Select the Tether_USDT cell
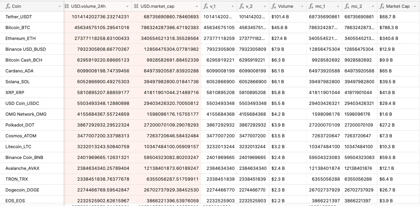The image size is (420, 206). (32, 17)
